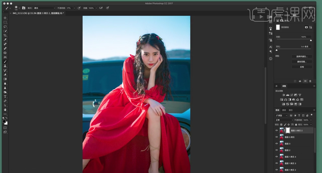Click the mask feather slider handle
Viewport: 322px width, 173px height.
[276, 50]
